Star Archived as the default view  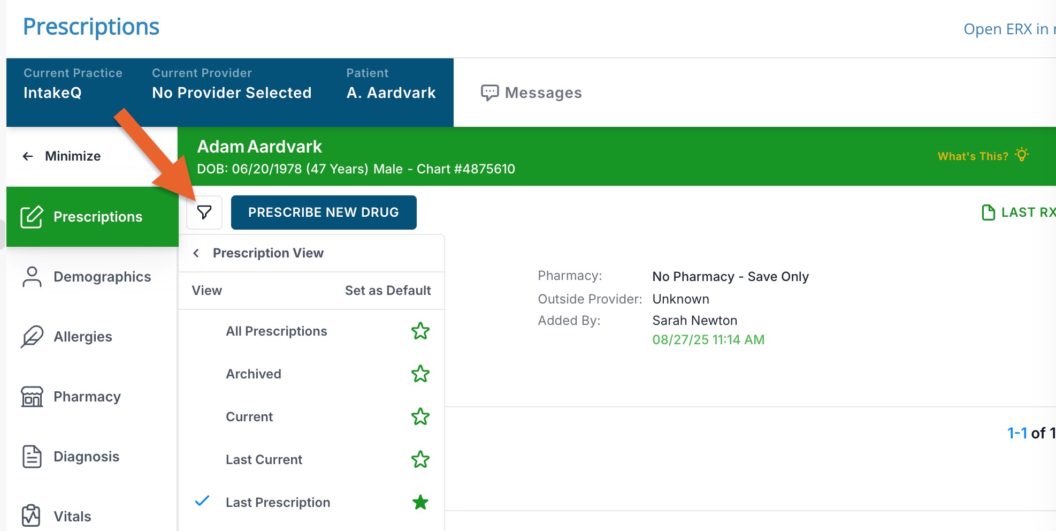pyautogui.click(x=420, y=374)
